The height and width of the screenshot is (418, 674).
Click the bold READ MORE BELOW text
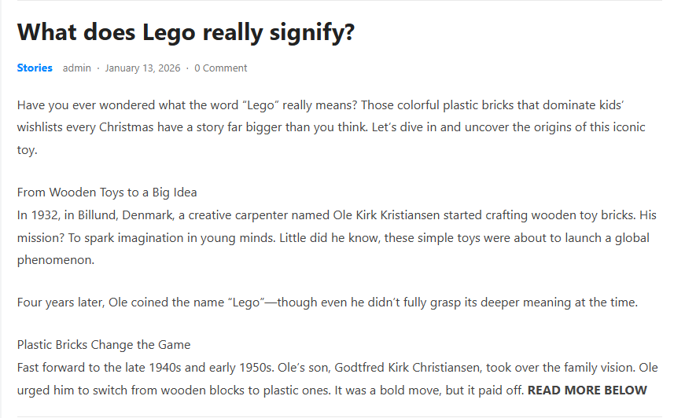[x=587, y=390]
